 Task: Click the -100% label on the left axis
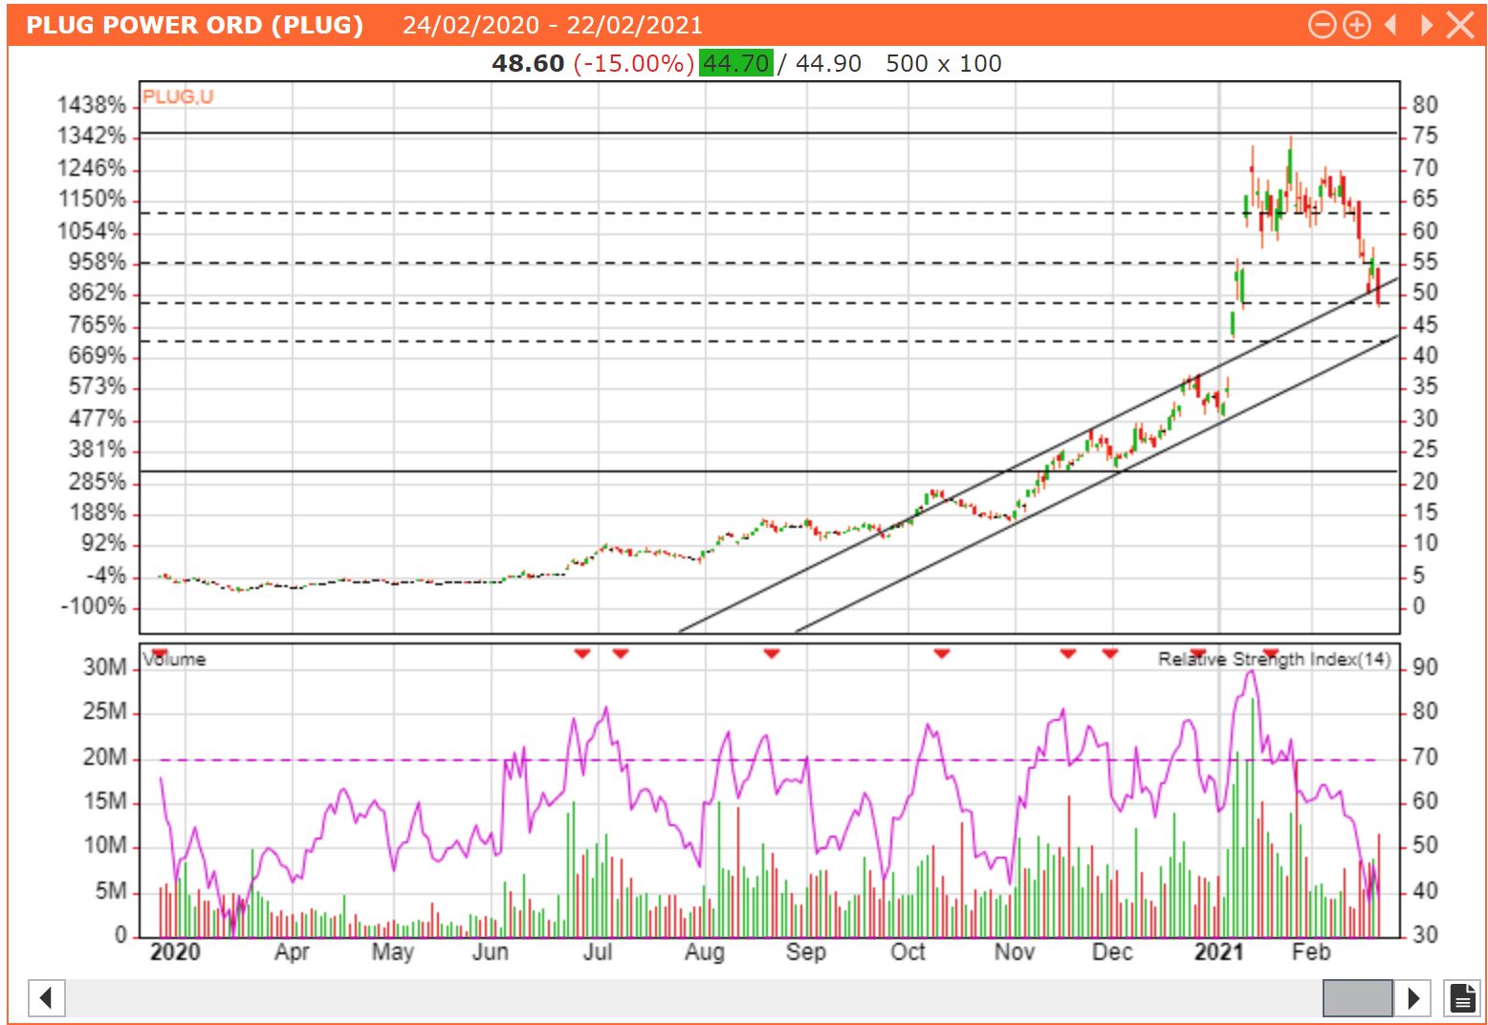94,606
